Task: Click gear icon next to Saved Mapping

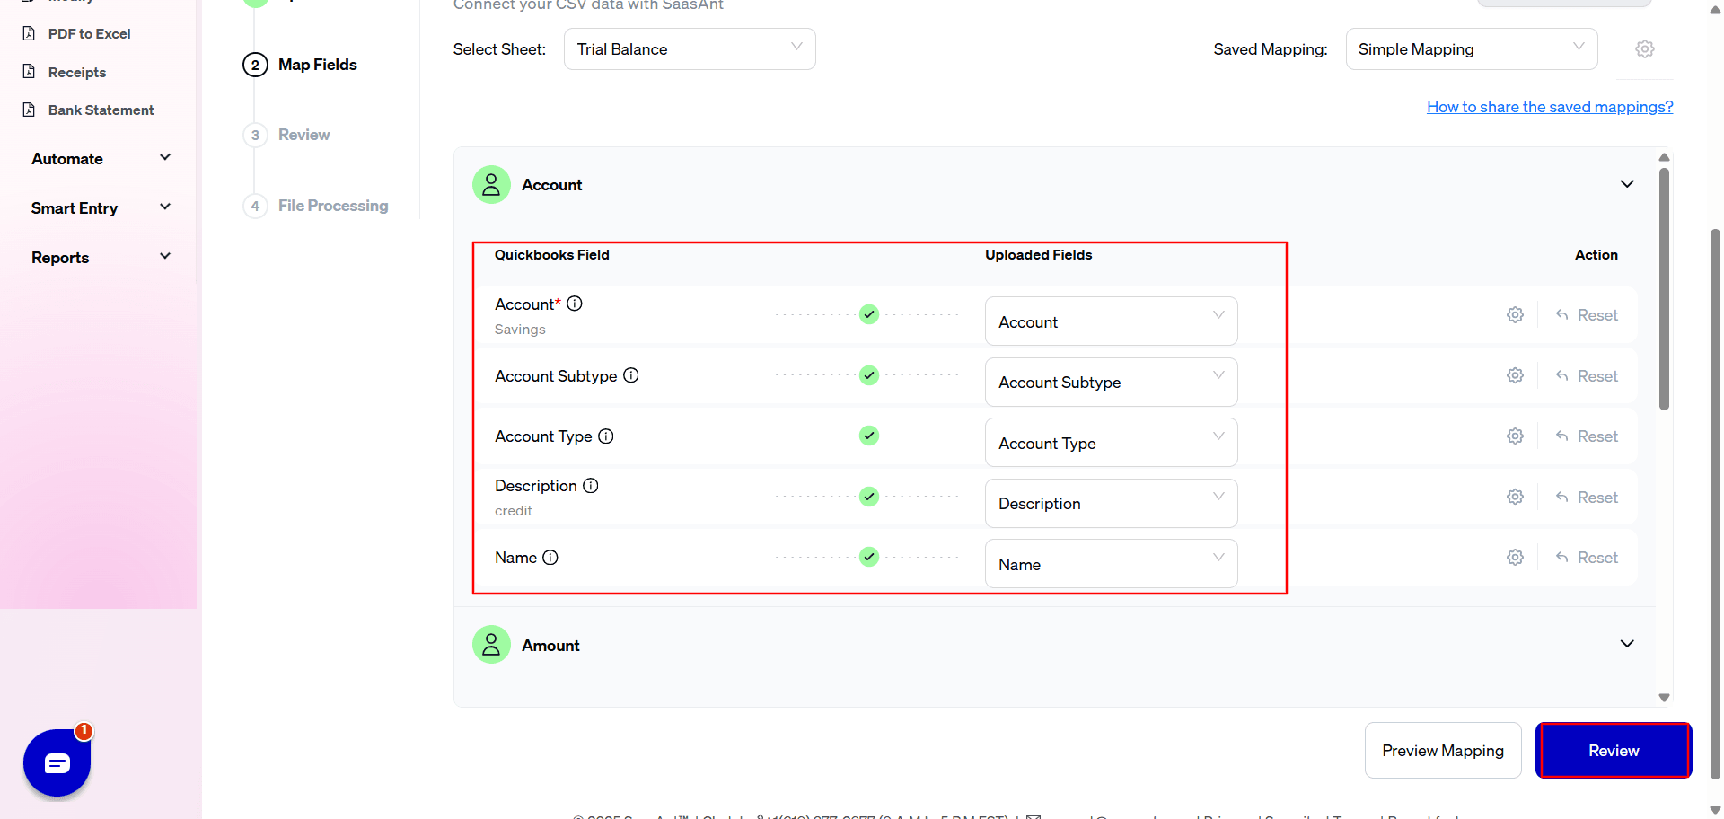Action: coord(1644,49)
